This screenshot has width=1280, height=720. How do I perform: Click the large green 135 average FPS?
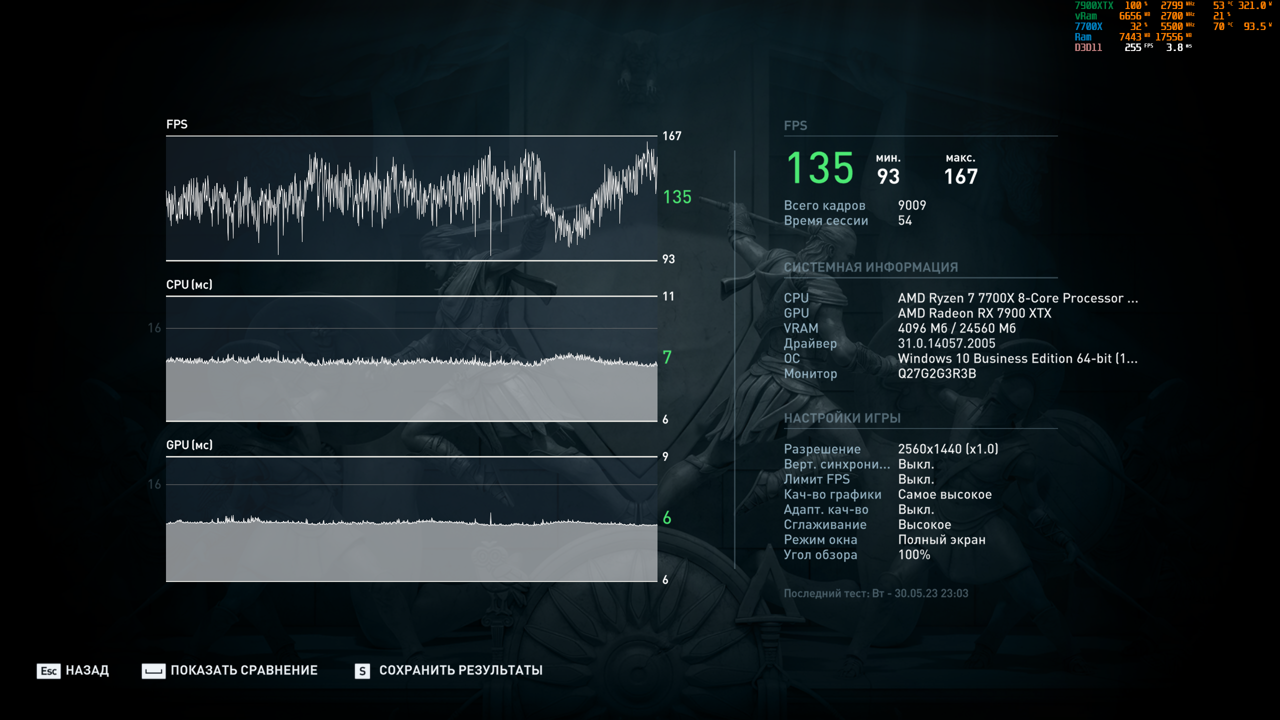820,168
